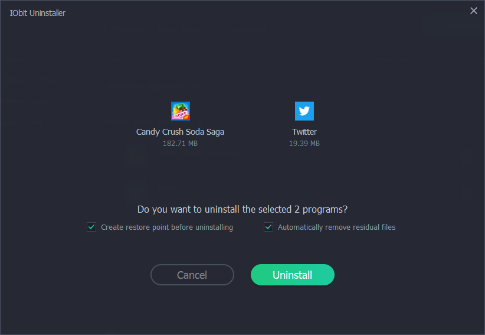Screen dimensions: 485x335
Task: Select the Candy Crush Soda Saga name label
Action: [x=180, y=132]
